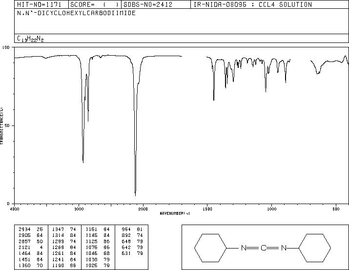Click the TRANSMITTANCE(%) y-axis label
The image size is (349, 270).
[1, 125]
